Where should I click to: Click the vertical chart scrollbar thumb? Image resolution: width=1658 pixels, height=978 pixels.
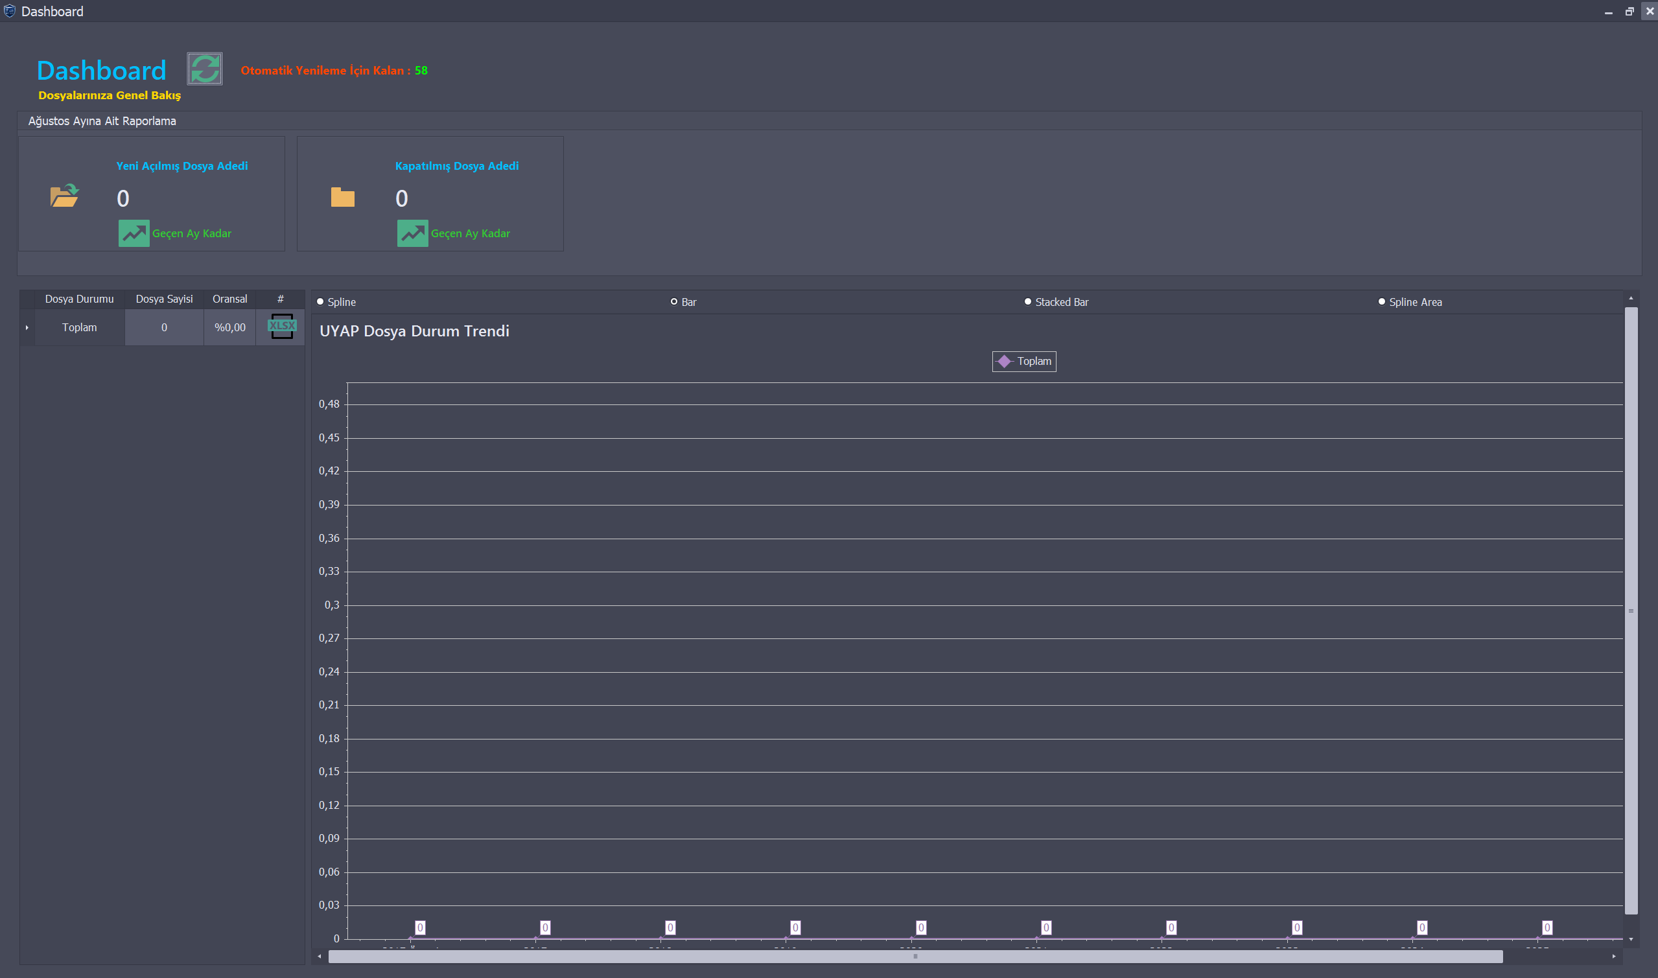pos(1631,611)
